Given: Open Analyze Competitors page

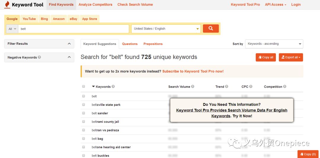Looking at the screenshot, I should coord(95,4).
